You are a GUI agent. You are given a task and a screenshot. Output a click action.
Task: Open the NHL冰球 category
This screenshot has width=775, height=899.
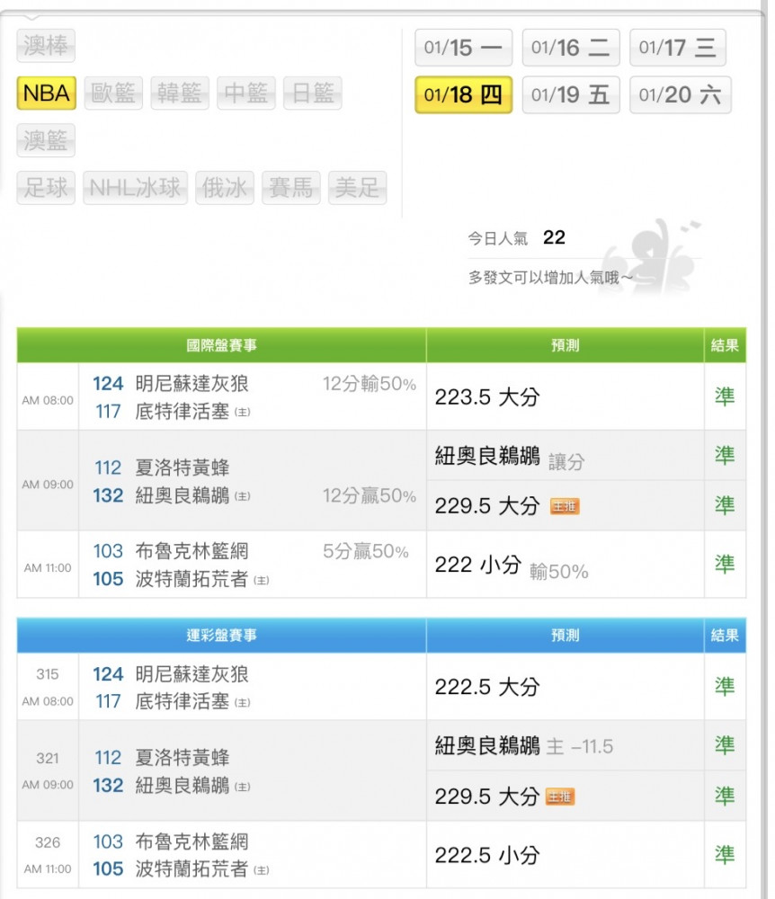[136, 188]
